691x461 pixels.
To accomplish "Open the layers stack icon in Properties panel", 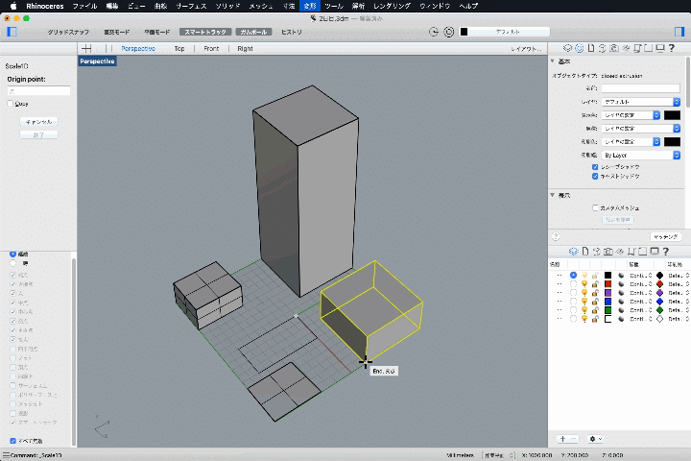I will 567,48.
